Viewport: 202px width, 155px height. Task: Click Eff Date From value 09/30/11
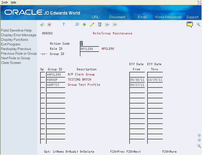[x=137, y=80]
